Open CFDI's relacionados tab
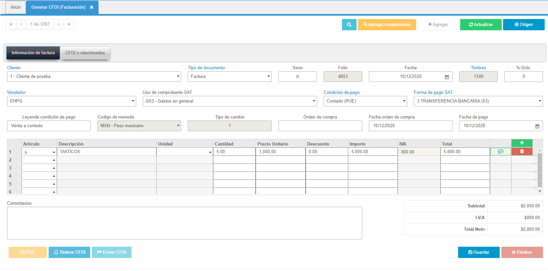 point(85,53)
